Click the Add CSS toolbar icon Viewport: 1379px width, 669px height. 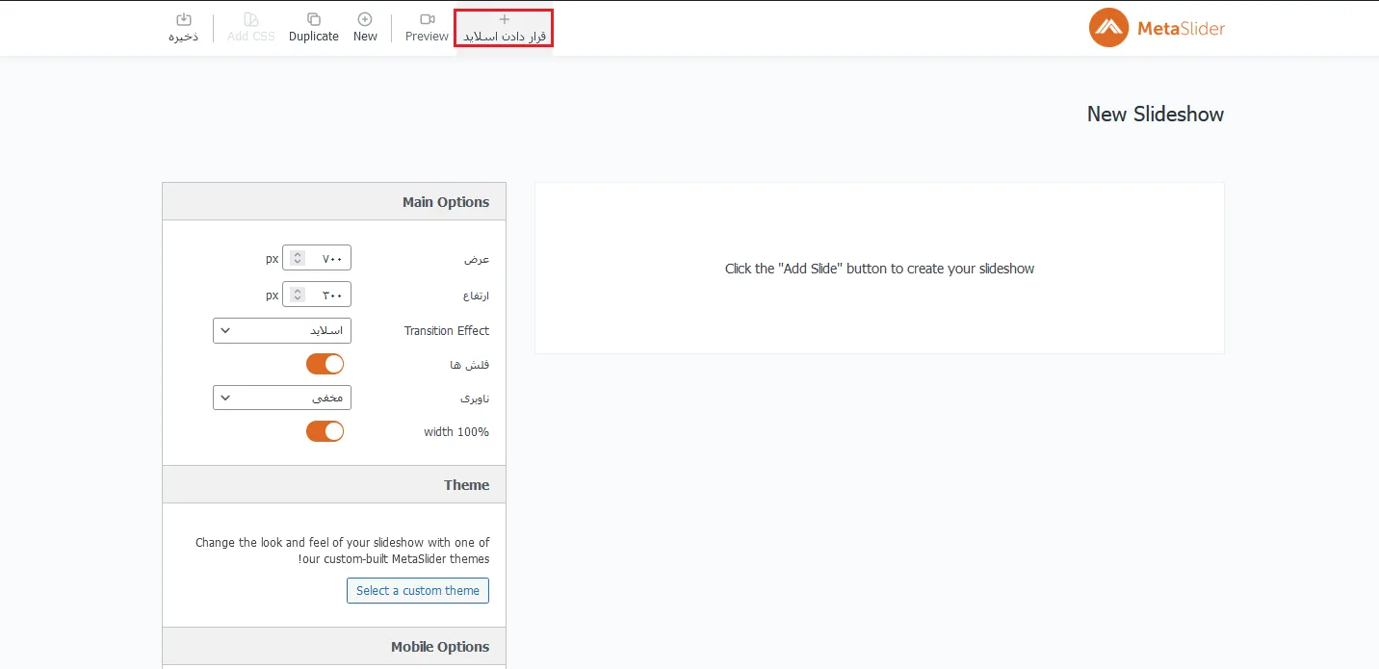(x=250, y=28)
